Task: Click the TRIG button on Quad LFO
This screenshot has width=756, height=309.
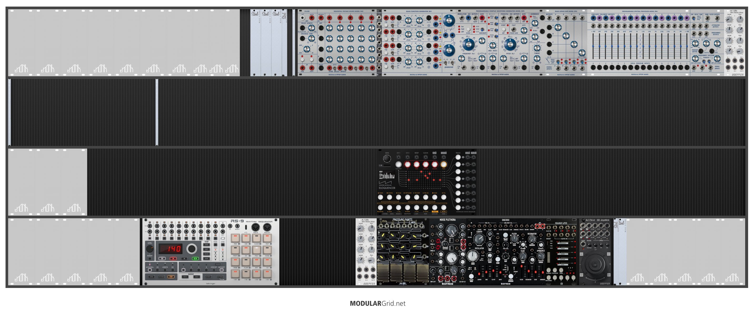Action: [x=561, y=270]
